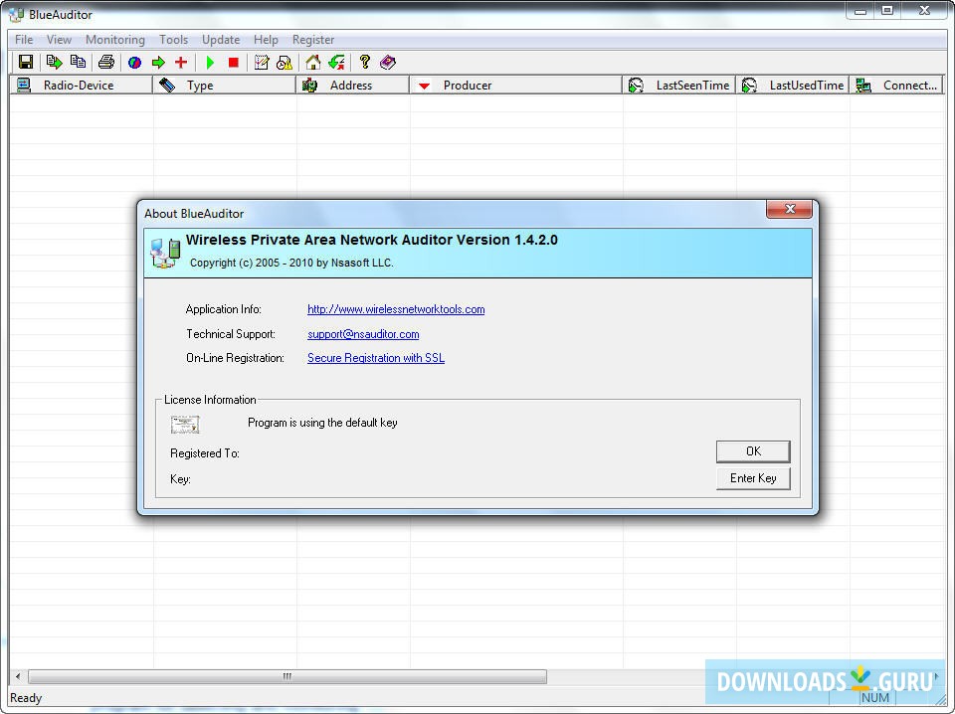Click the notepad with pencil icon

click(x=262, y=62)
